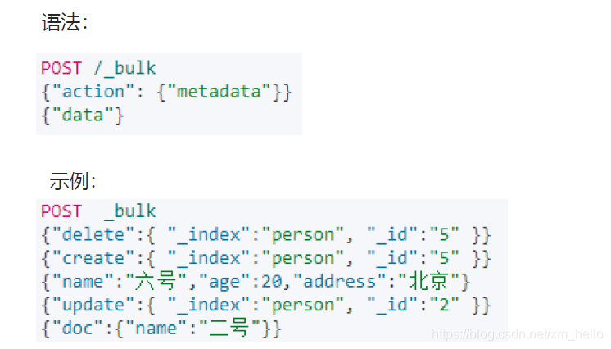Click the "doc" key in last line
The width and height of the screenshot is (611, 349).
pos(77,329)
